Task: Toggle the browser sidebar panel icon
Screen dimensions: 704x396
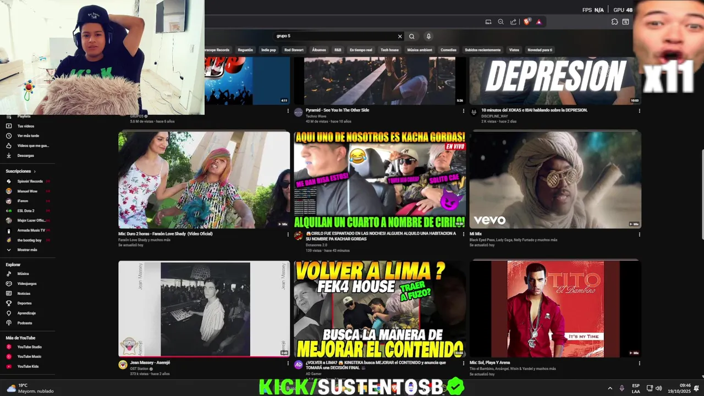Action: click(625, 22)
